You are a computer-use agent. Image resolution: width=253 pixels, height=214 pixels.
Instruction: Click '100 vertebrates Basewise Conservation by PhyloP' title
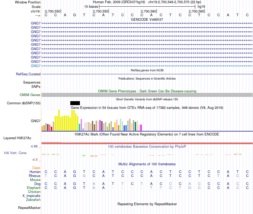tap(147, 146)
